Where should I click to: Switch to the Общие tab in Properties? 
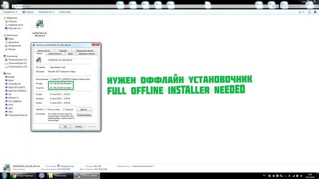tap(39, 53)
